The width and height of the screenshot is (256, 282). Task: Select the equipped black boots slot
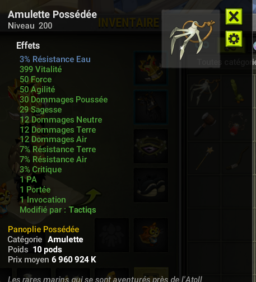pos(151,185)
